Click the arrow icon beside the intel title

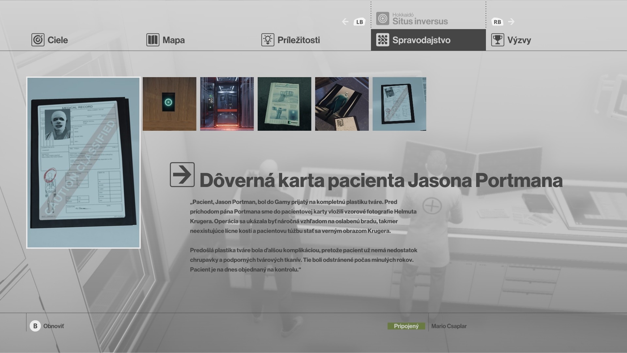pyautogui.click(x=182, y=175)
